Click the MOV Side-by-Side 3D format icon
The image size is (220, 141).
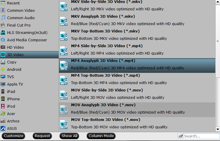64,95
